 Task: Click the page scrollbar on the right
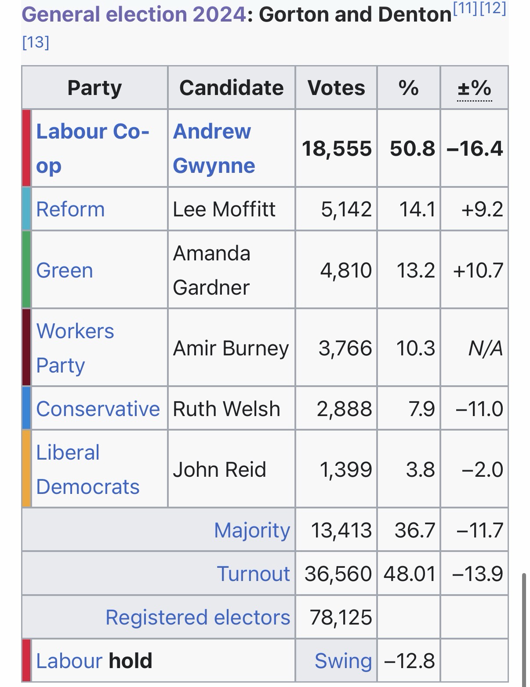523,625
